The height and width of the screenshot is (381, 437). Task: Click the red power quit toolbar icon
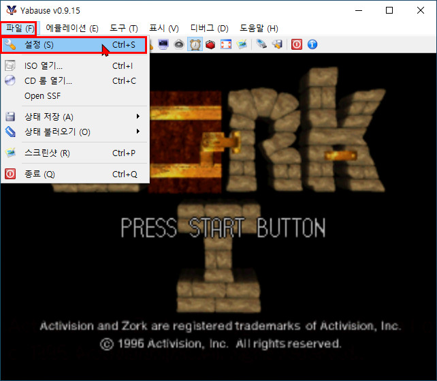pos(297,44)
